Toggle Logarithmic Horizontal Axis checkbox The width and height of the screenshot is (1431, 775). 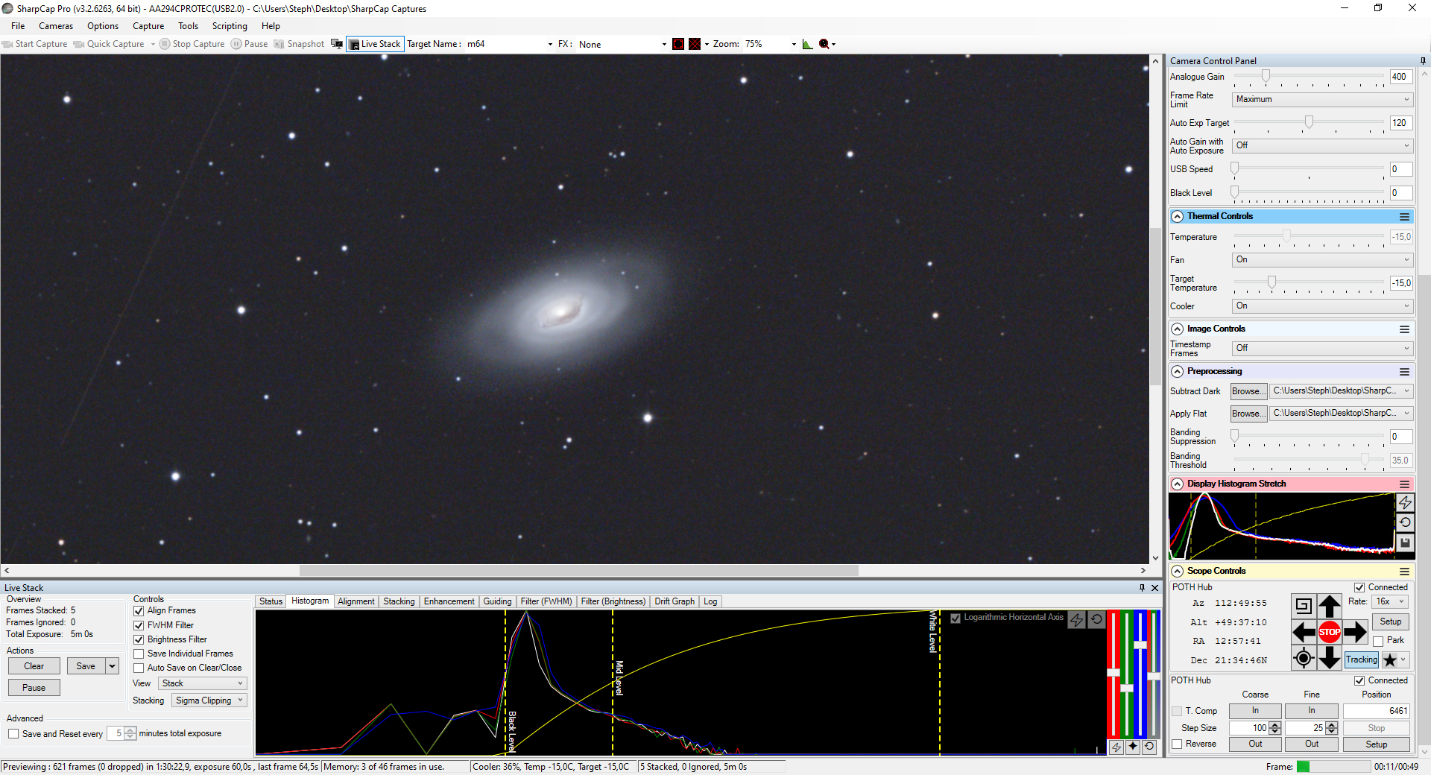955,618
